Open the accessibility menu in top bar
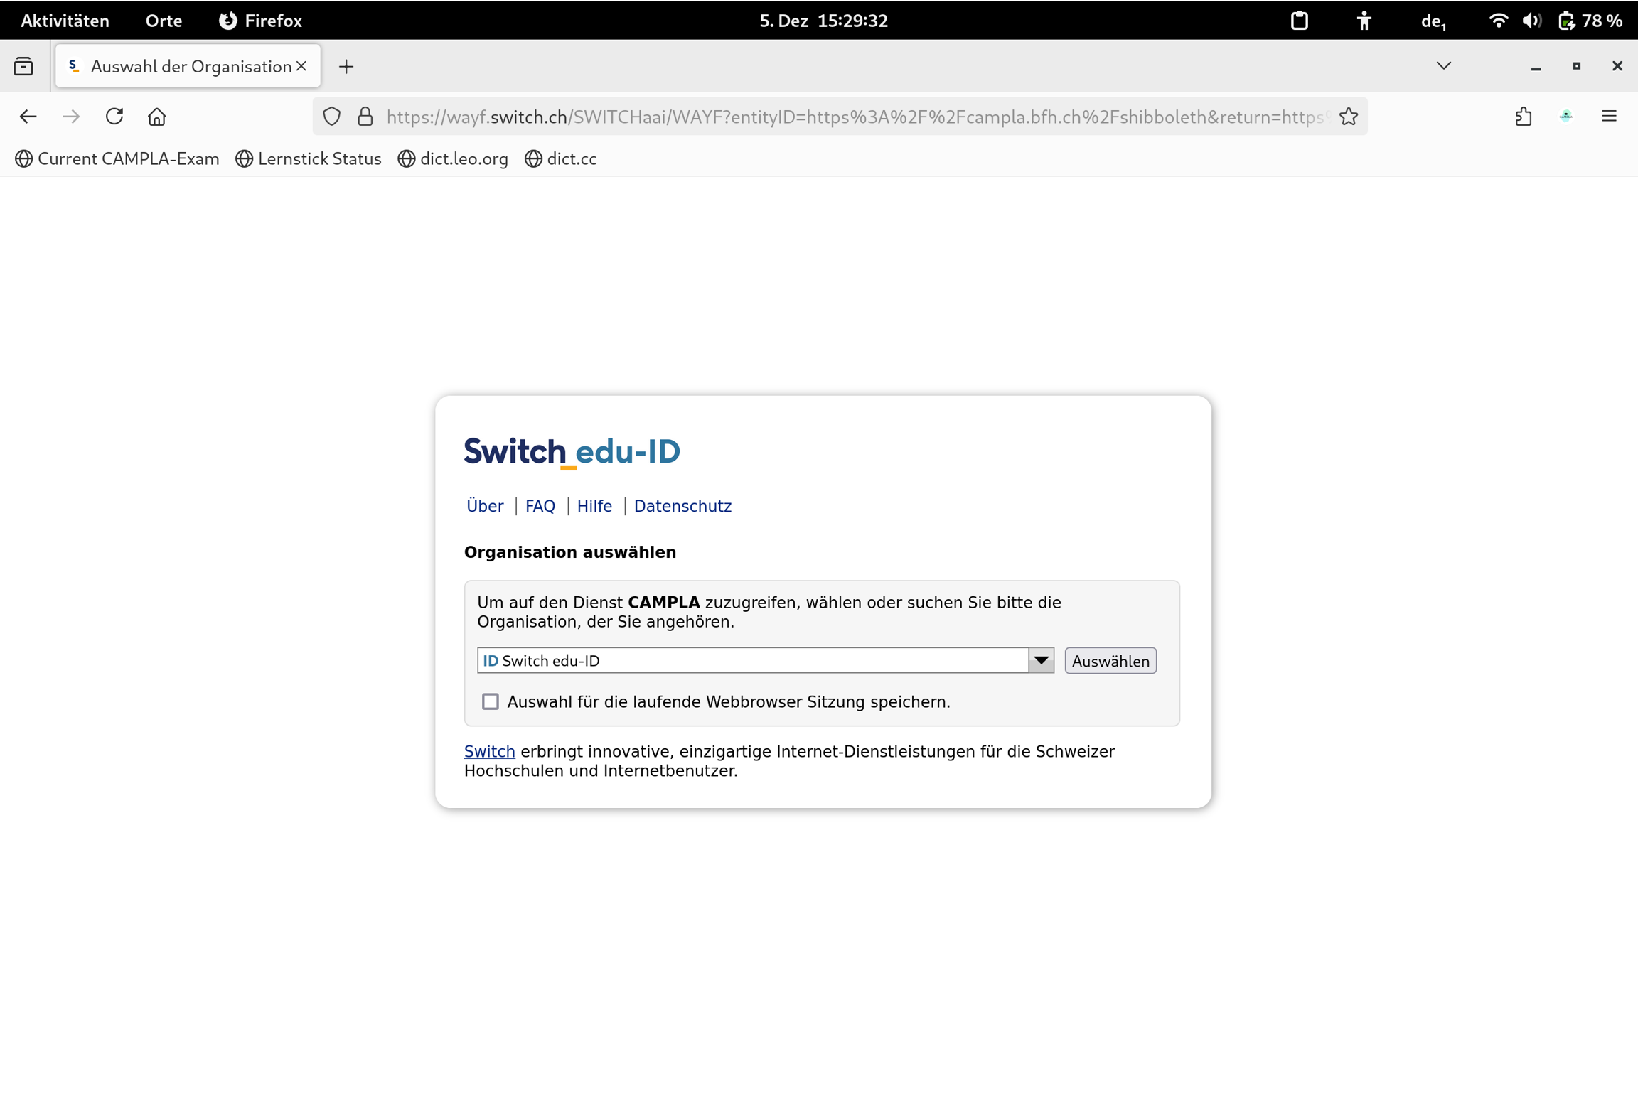This screenshot has width=1638, height=1093. pos(1363,21)
